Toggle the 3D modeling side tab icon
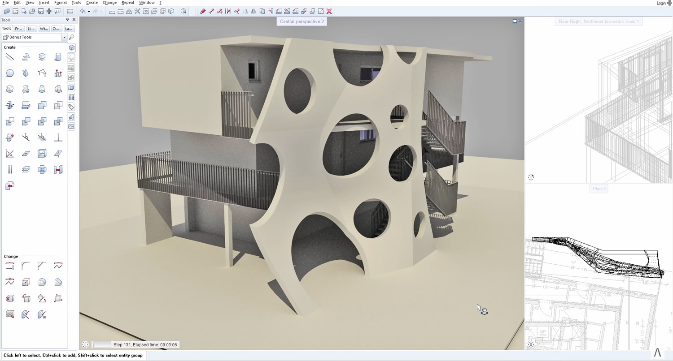This screenshot has height=361, width=673. (72, 47)
